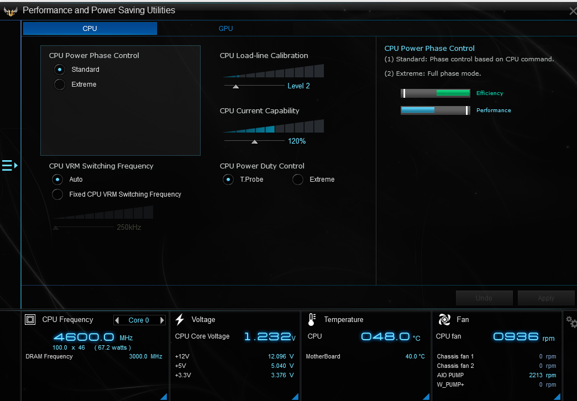Select Auto VRM Switching Frequency
The width and height of the screenshot is (577, 401).
(57, 180)
